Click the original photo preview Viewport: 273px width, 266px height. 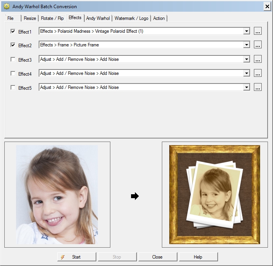click(x=57, y=195)
